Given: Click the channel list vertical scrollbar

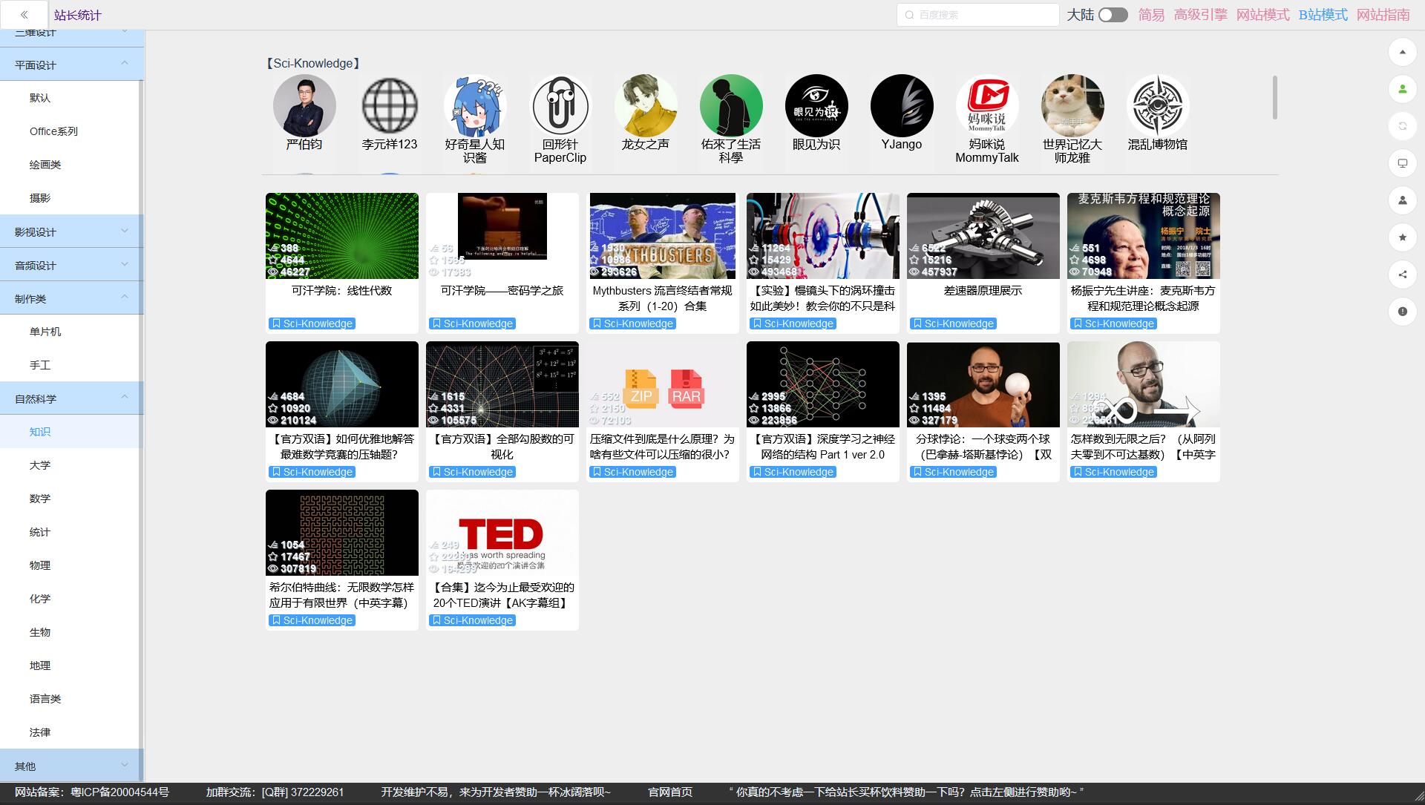Looking at the screenshot, I should tap(1274, 97).
